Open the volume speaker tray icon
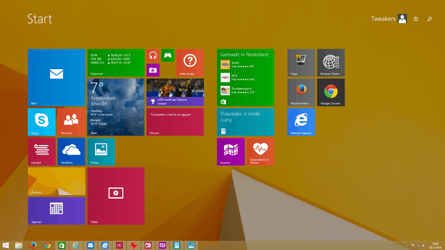Screen dimensions: 445x250 pos(423,246)
